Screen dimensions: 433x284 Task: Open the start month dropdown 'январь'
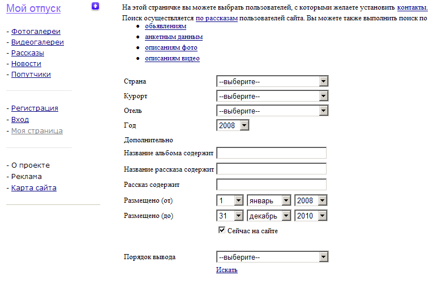pyautogui.click(x=269, y=200)
